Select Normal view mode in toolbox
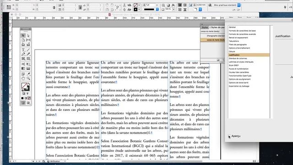The height and width of the screenshot is (165, 293). coord(23,103)
